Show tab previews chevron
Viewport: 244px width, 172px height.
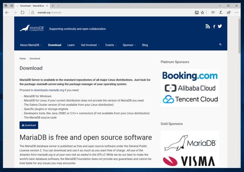point(58,6)
